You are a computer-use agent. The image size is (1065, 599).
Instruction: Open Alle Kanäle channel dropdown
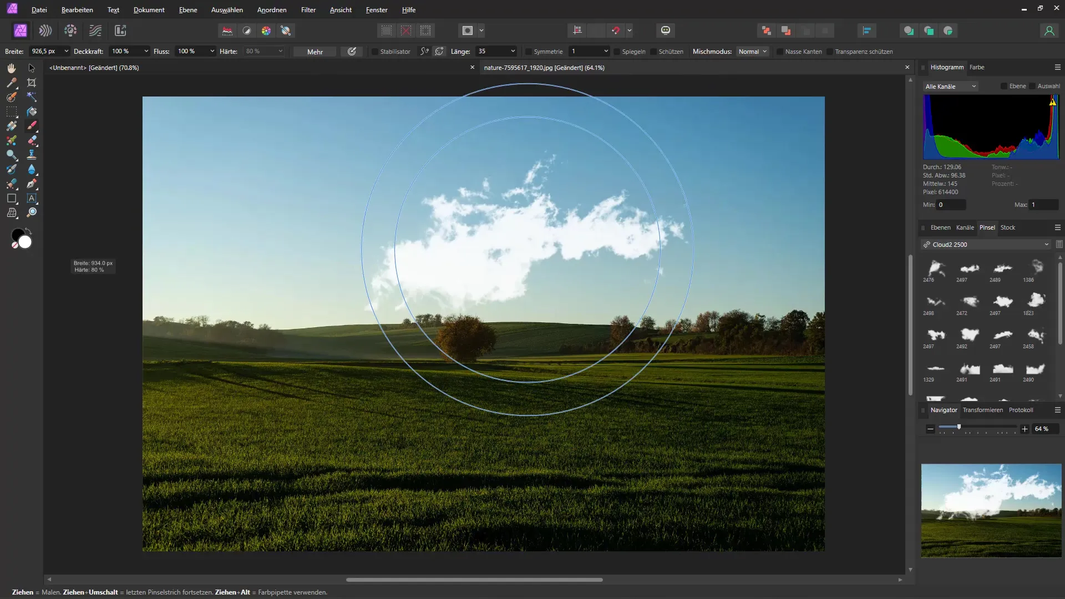950,87
